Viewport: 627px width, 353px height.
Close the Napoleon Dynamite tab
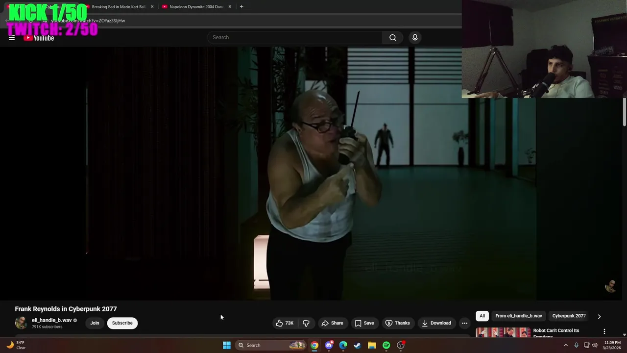coord(230,7)
